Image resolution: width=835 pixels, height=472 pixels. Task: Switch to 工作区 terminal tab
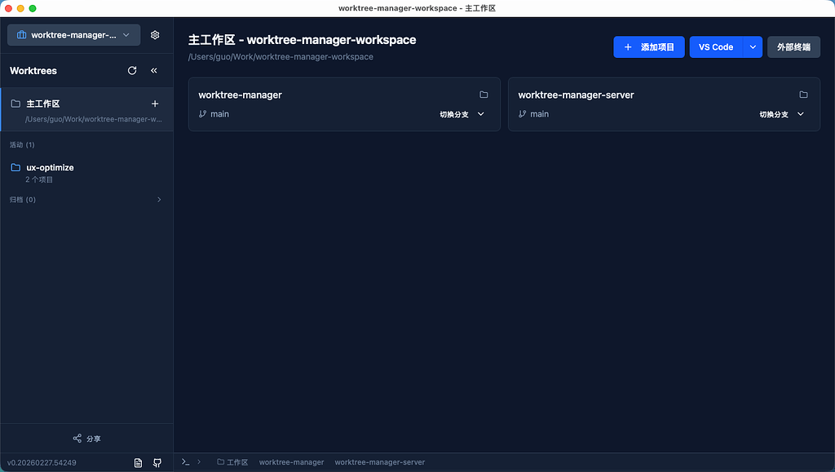click(232, 462)
